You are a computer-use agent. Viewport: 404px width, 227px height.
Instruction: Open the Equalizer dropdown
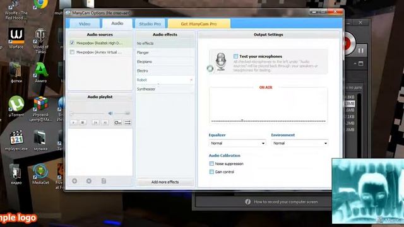click(237, 143)
